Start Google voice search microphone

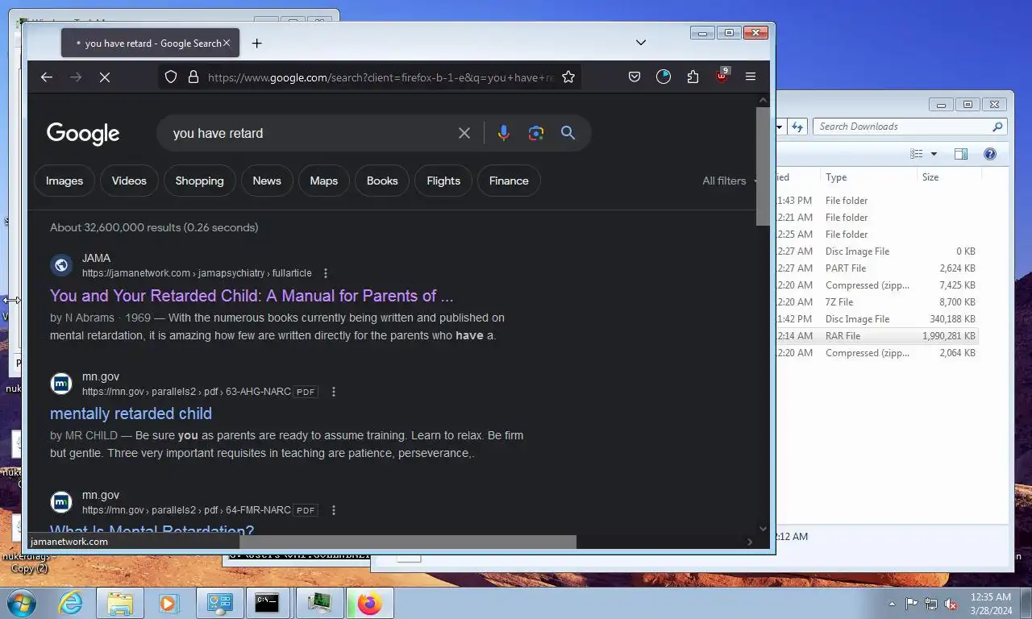[504, 133]
